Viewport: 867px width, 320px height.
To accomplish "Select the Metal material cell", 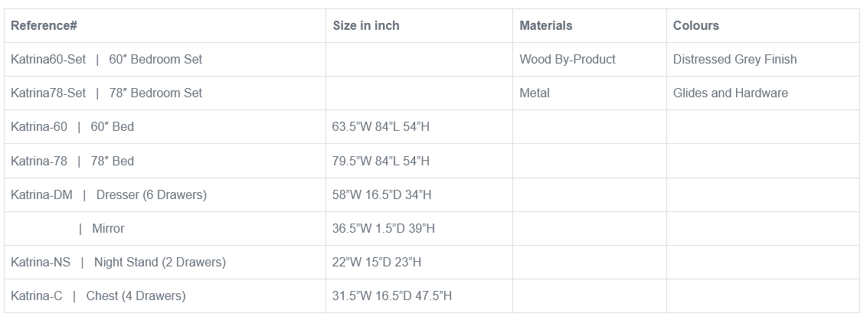I will click(535, 93).
